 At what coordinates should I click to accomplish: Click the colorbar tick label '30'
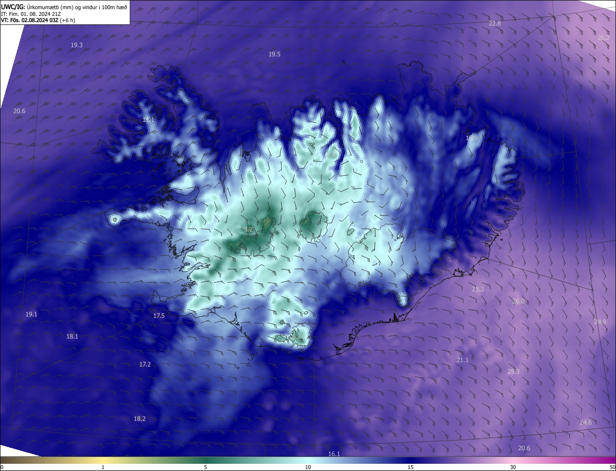[x=513, y=468]
